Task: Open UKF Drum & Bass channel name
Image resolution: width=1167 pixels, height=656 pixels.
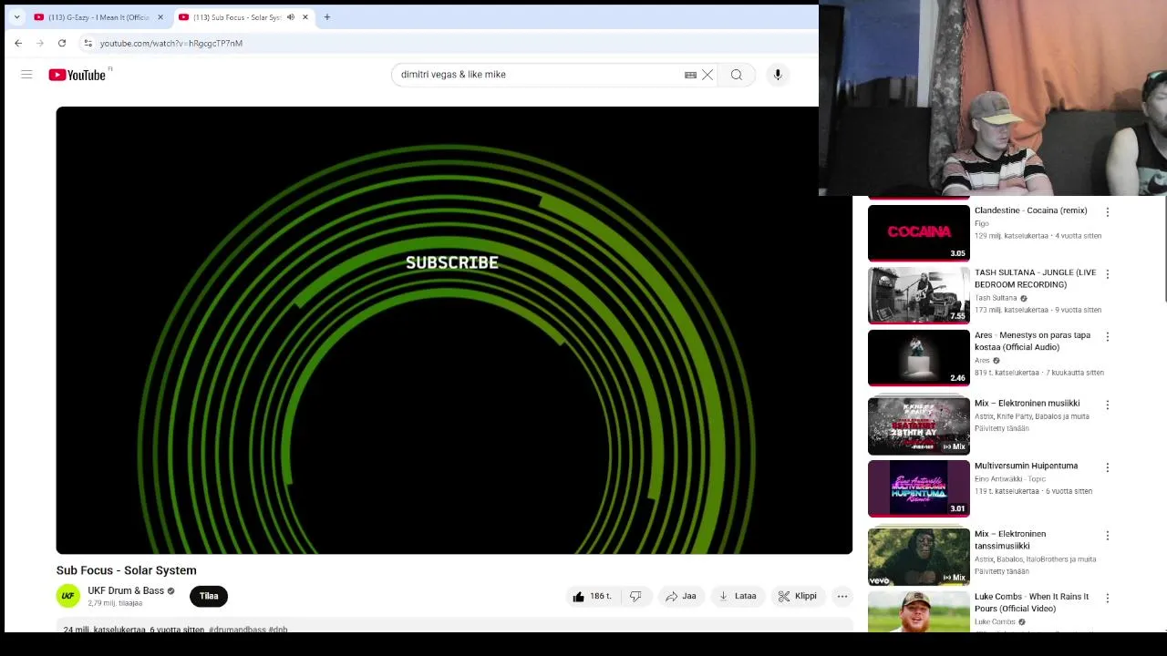Action: coord(126,590)
